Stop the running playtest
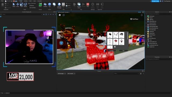This screenshot has width=172, height=97. tap(88, 5)
